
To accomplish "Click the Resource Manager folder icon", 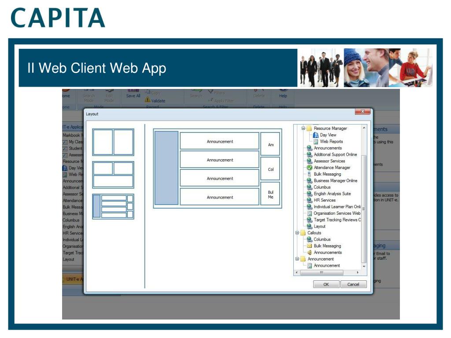I will [x=309, y=128].
